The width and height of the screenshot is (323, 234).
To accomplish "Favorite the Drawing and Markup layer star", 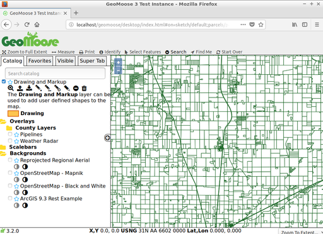I will [x=10, y=82].
